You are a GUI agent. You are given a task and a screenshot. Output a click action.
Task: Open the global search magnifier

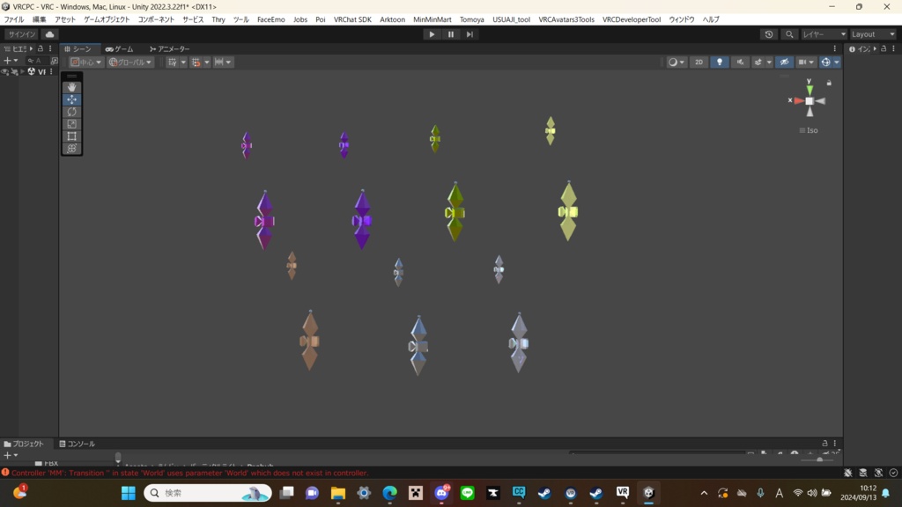(789, 34)
